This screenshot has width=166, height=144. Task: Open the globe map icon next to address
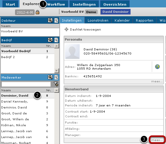click(x=157, y=67)
